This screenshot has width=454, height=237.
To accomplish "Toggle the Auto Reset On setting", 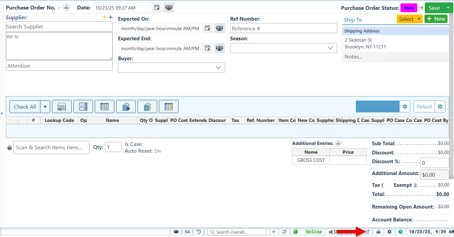I will (158, 151).
